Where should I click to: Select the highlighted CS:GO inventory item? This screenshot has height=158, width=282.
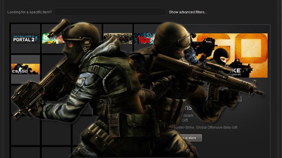click(x=26, y=69)
